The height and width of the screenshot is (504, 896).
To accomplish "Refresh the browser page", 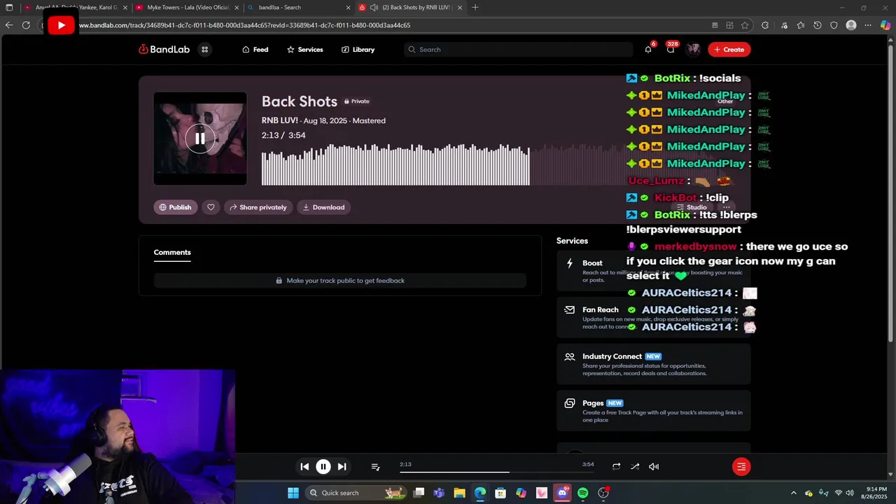I will click(26, 25).
